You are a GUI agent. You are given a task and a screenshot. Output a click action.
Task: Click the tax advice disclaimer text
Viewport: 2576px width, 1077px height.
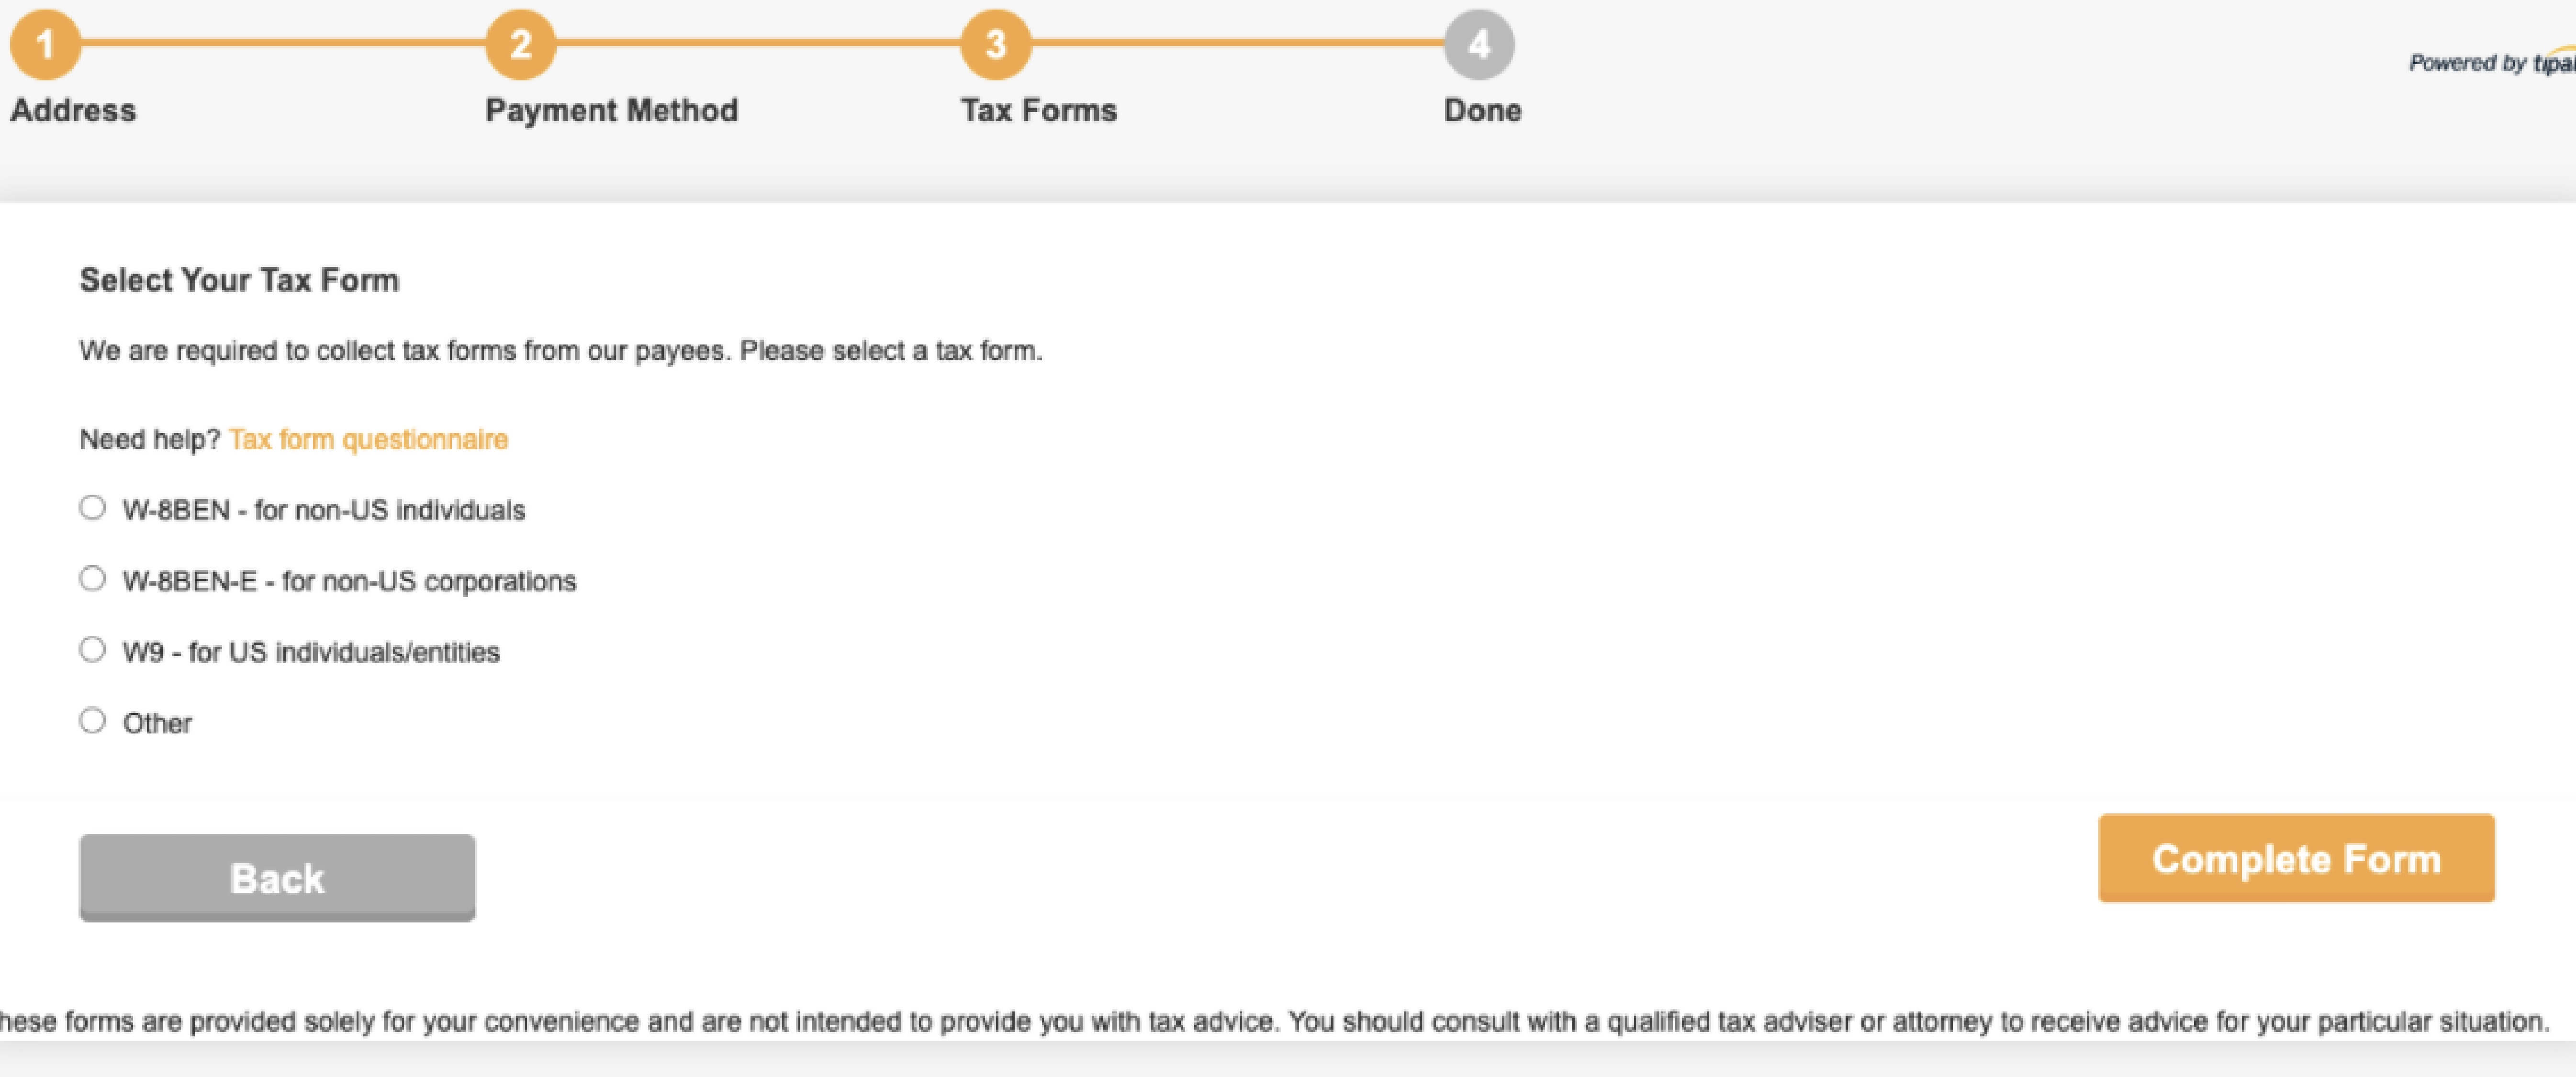1274,1022
